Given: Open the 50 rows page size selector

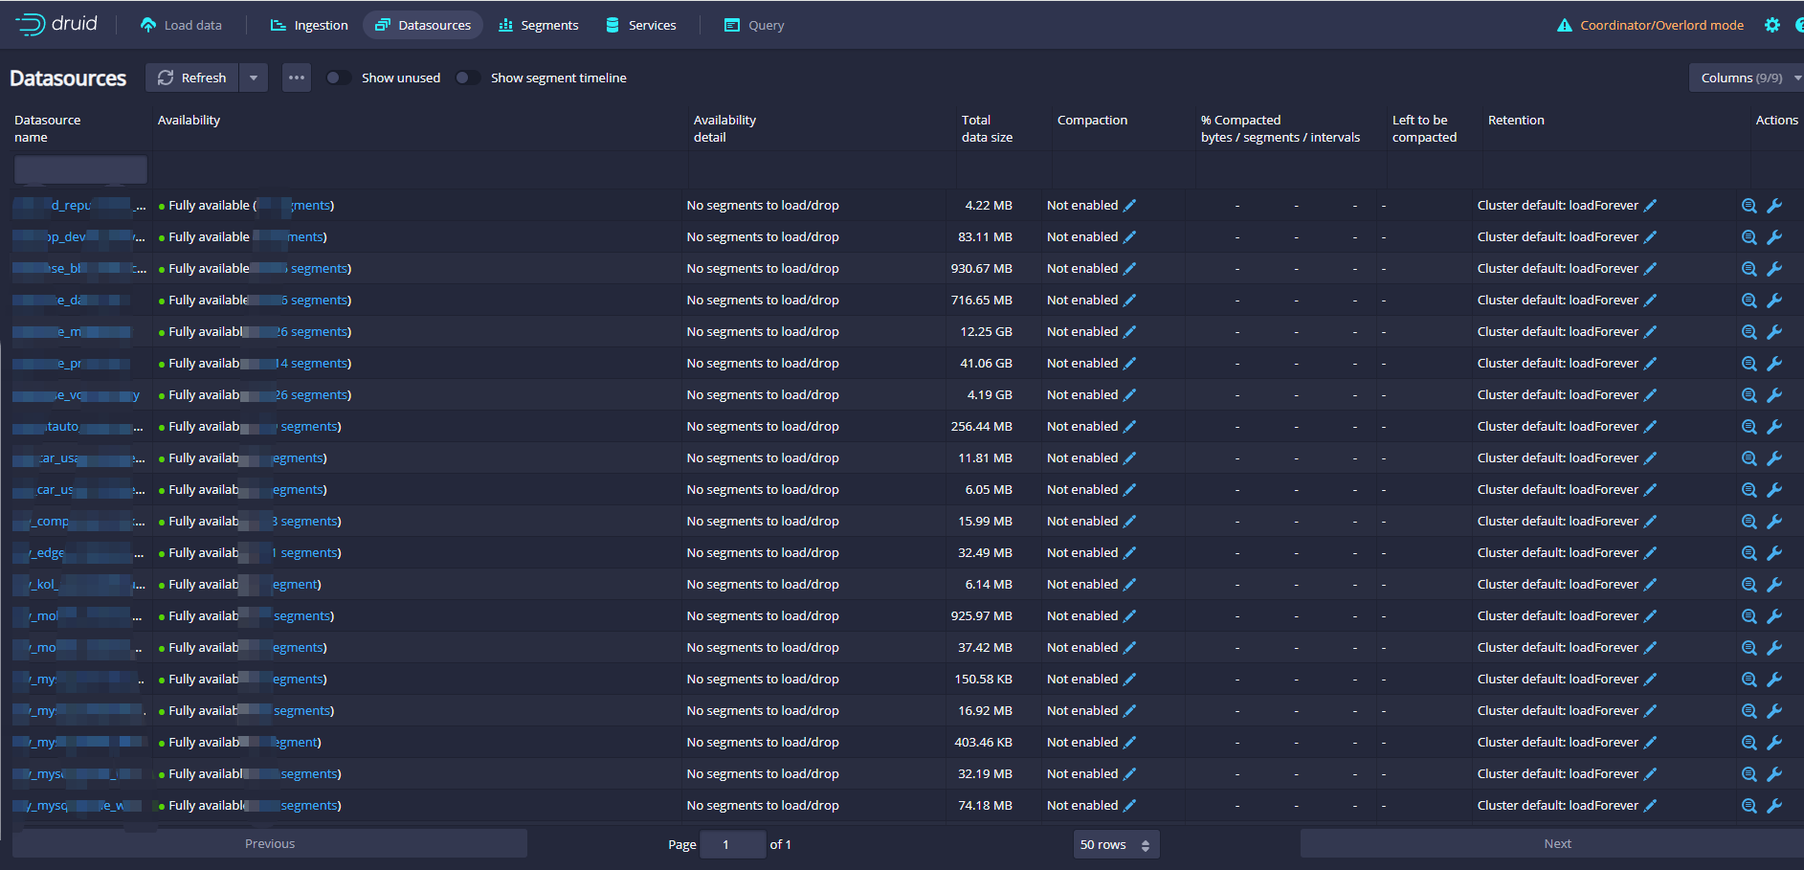Looking at the screenshot, I should coord(1115,845).
